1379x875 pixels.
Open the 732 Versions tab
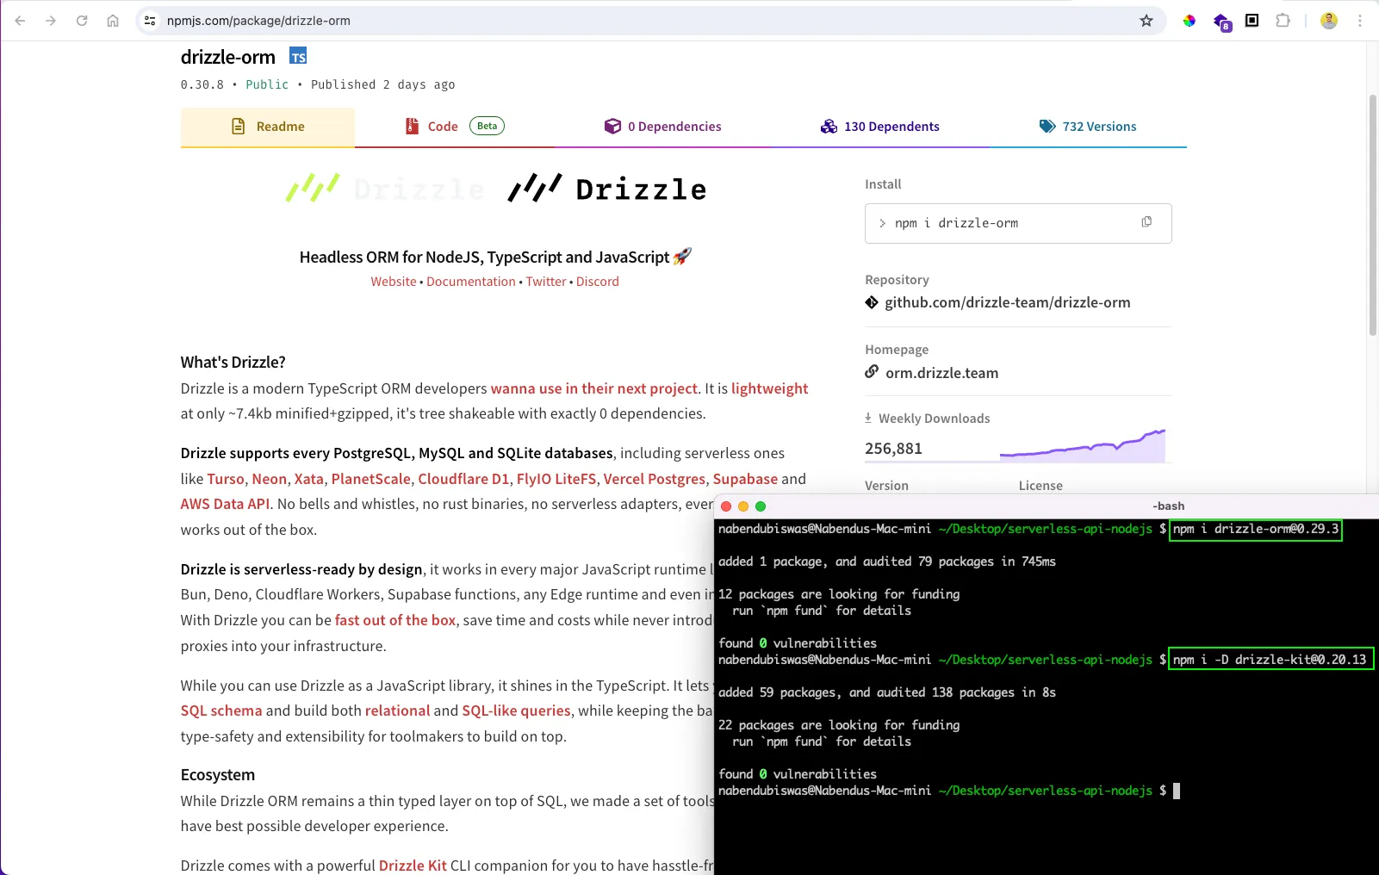(x=1088, y=127)
